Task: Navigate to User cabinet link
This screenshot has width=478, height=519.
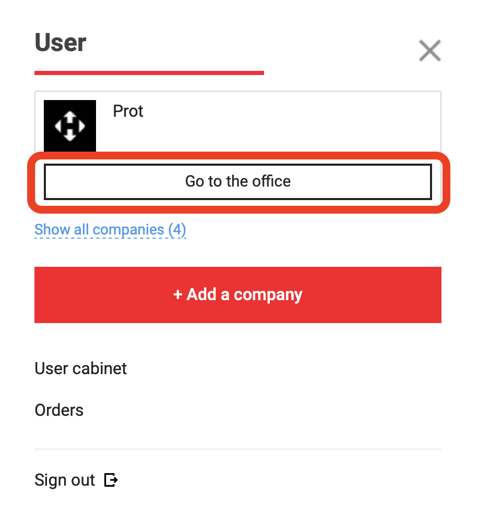Action: pos(80,368)
